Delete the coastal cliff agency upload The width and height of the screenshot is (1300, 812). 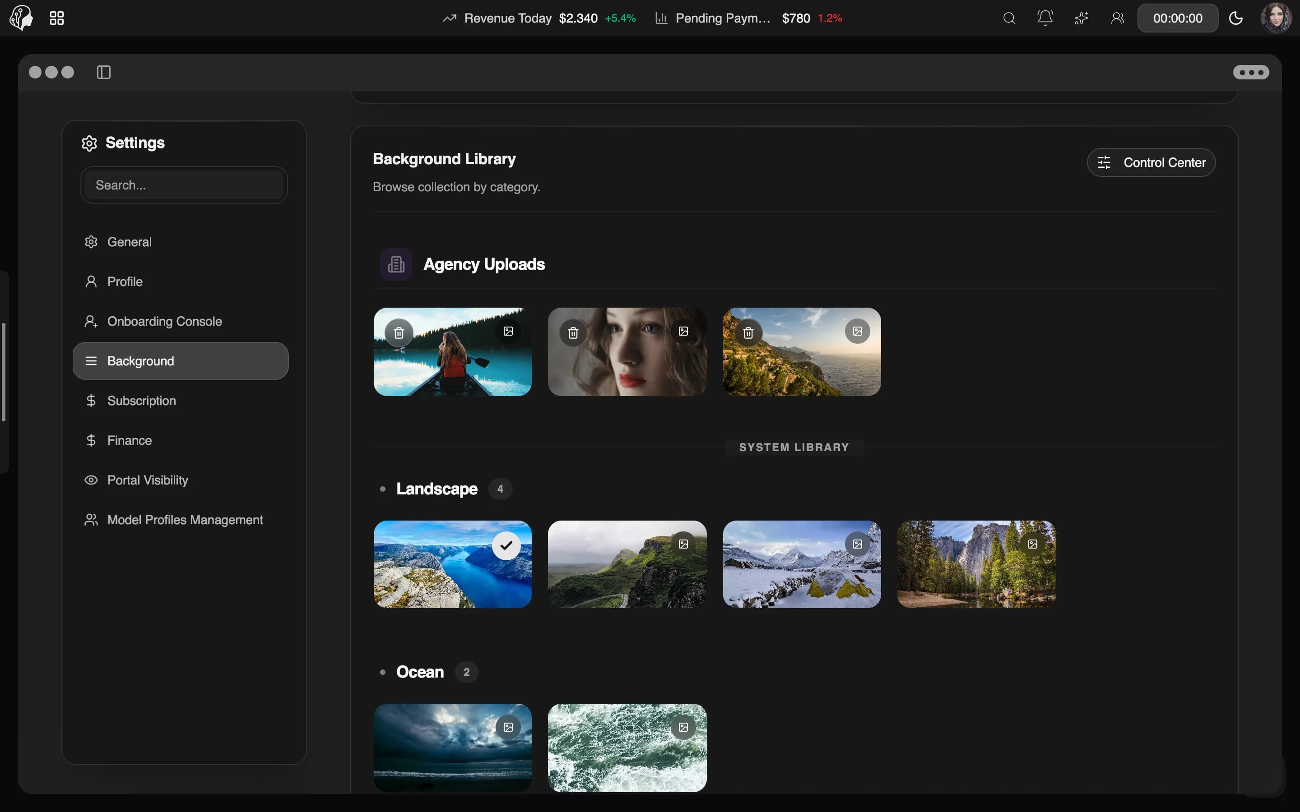[x=748, y=333]
